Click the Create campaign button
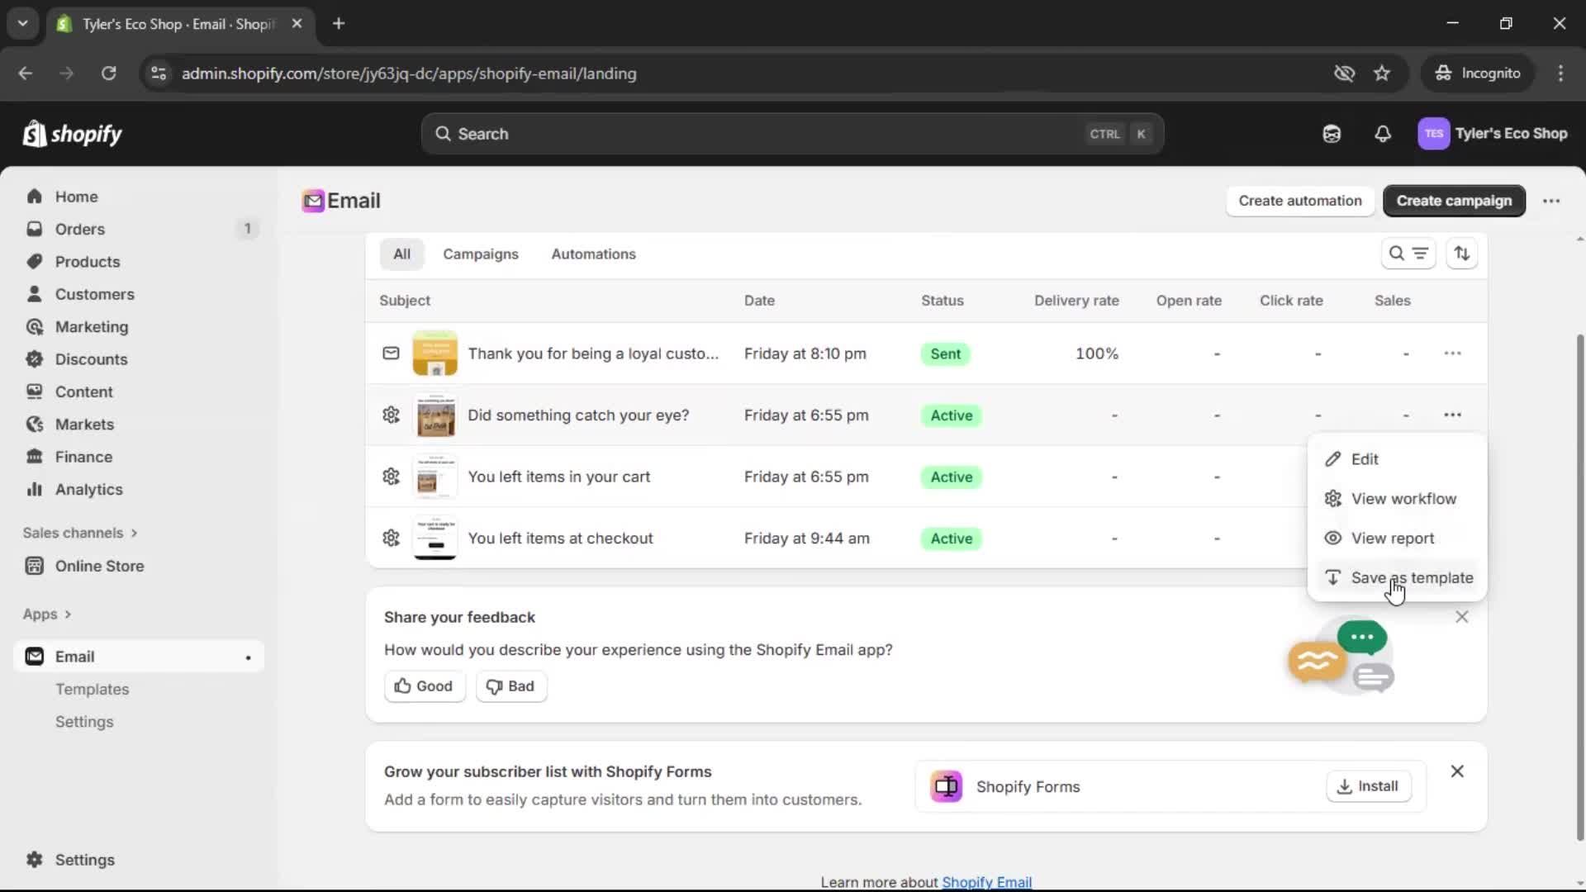Image resolution: width=1586 pixels, height=892 pixels. [1454, 201]
